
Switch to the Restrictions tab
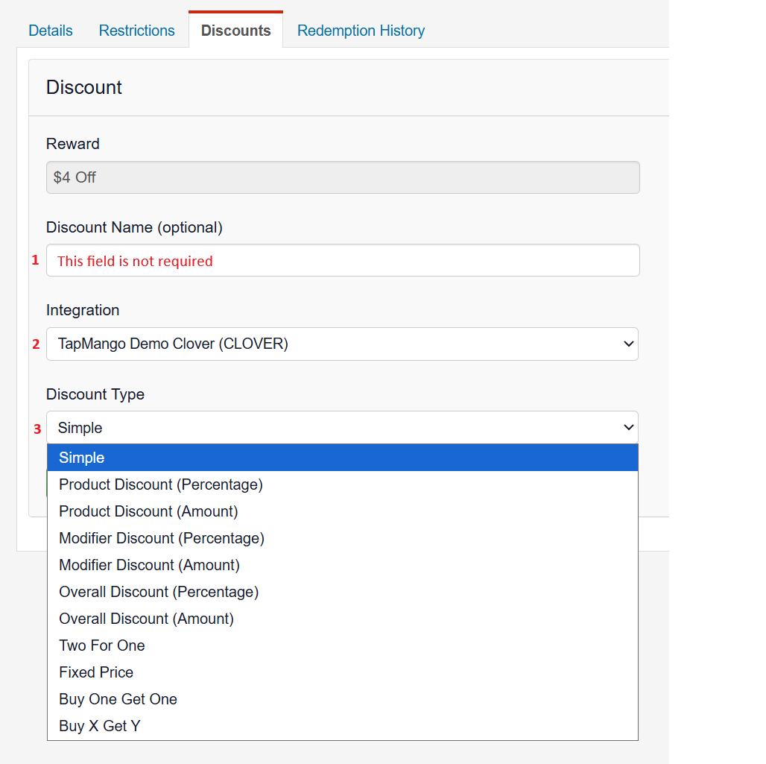137,31
